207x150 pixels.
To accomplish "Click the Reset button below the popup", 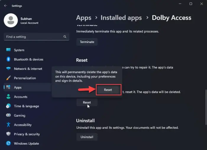I will coord(87,102).
